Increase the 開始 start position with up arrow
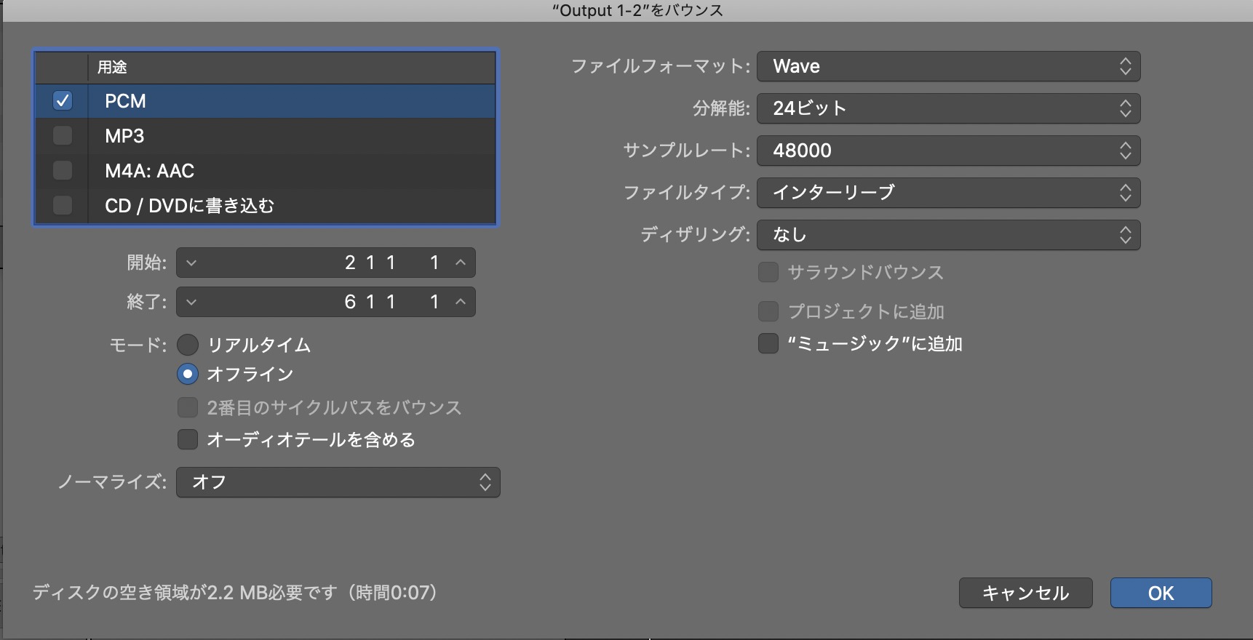 460,263
